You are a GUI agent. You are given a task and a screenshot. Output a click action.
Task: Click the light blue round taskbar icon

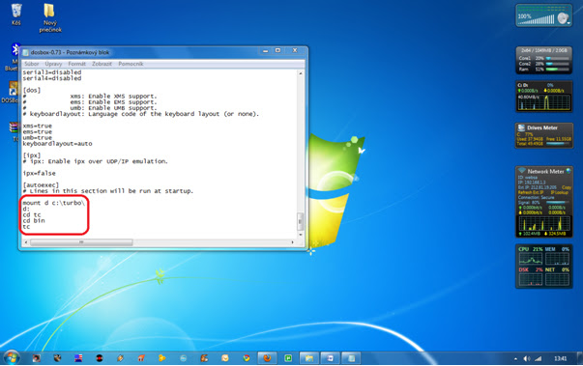click(x=184, y=358)
